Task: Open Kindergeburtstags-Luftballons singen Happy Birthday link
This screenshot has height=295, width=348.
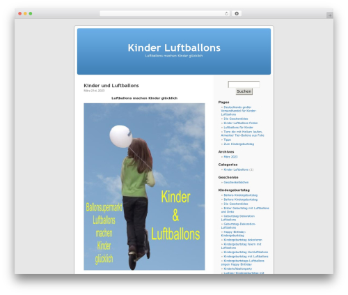Action: 242,263
